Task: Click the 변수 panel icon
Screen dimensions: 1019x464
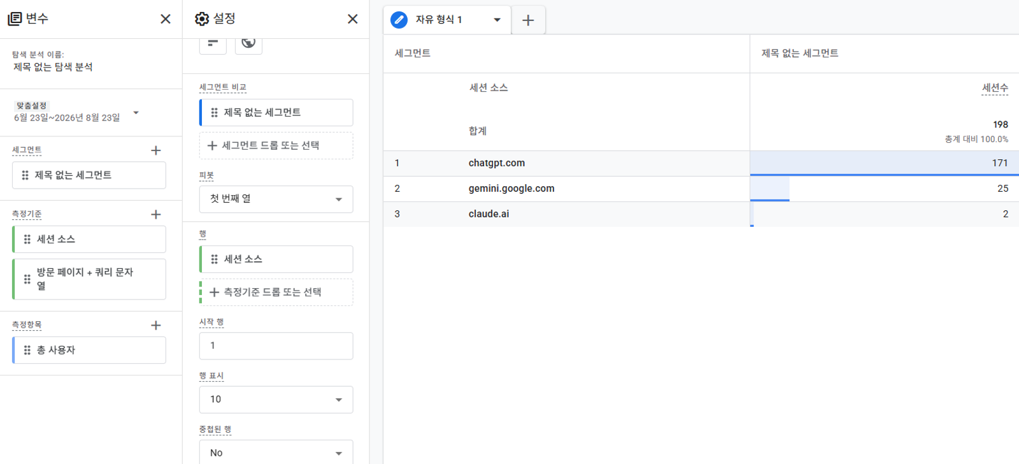Action: (15, 19)
